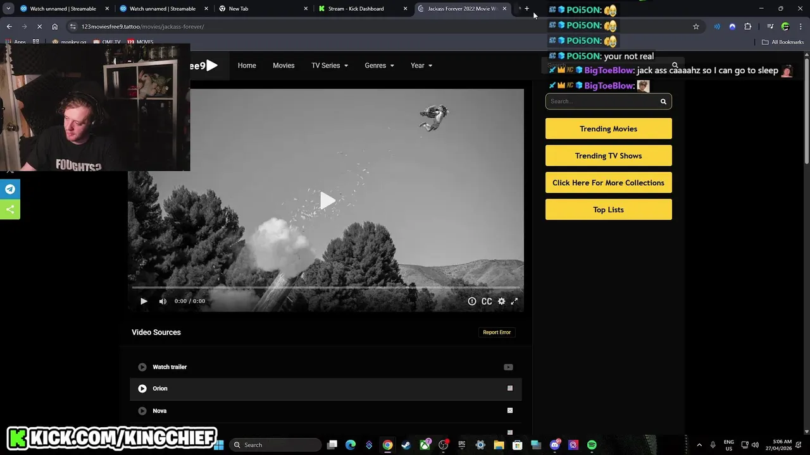Open the MOVES bookmark

coord(140,42)
